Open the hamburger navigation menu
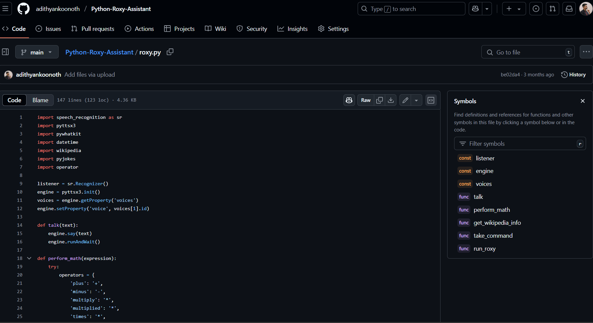This screenshot has height=323, width=593. pos(6,9)
